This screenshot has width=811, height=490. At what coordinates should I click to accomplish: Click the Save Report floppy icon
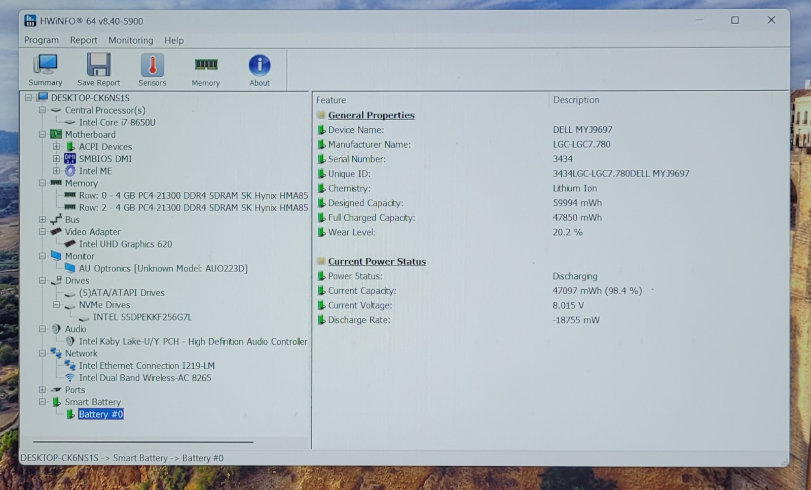(98, 64)
